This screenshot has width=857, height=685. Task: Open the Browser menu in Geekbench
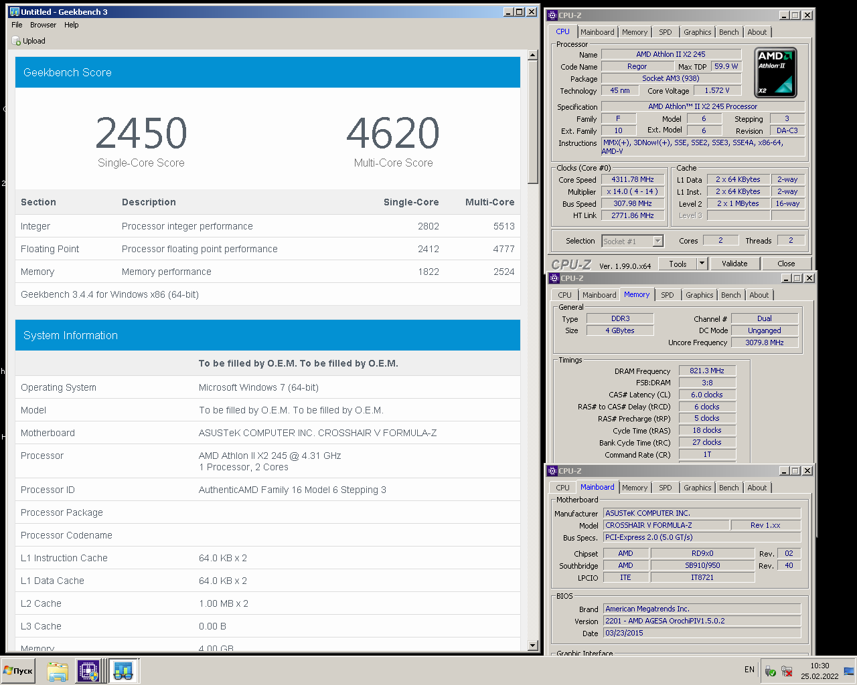click(43, 25)
